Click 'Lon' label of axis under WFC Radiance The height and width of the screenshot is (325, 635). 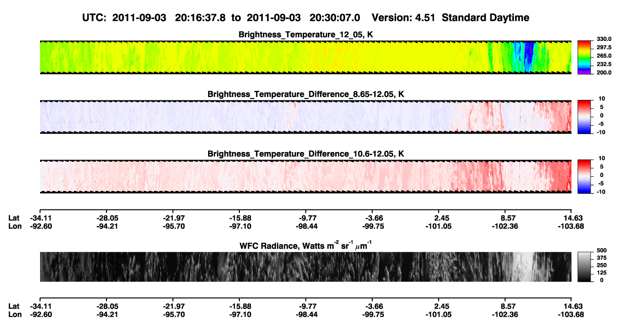pos(15,314)
